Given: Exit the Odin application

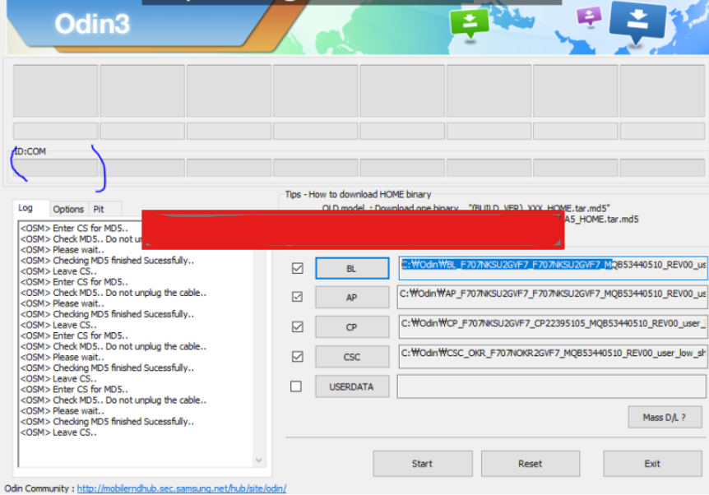Looking at the screenshot, I should 652,464.
